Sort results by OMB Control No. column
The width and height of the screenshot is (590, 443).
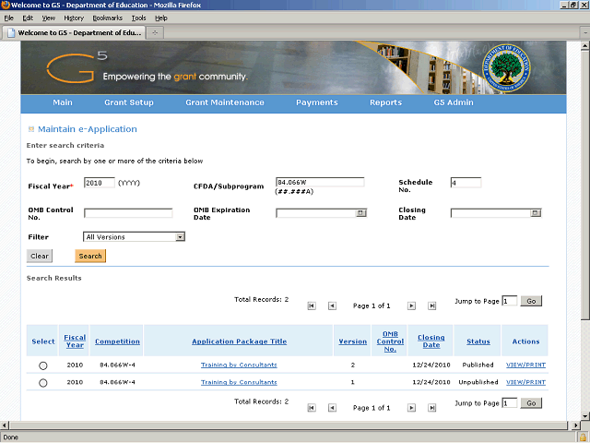coord(390,341)
